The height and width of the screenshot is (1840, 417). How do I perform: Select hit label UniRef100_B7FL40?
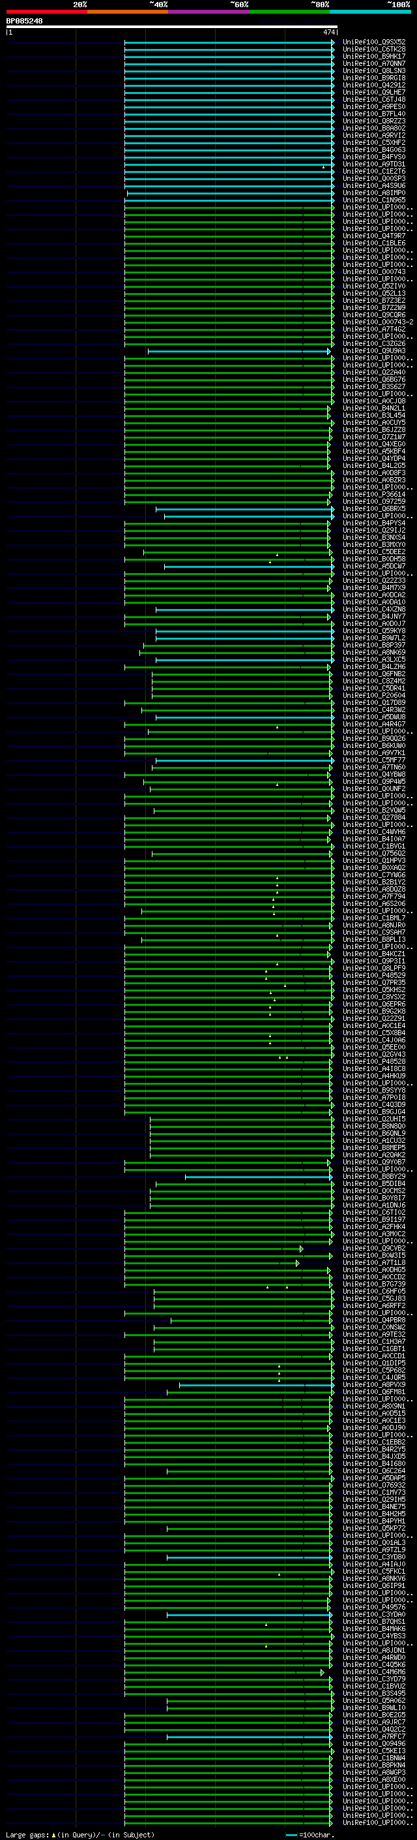click(374, 114)
